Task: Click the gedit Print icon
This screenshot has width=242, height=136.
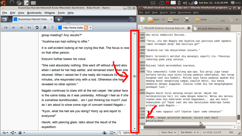Action: tap(187, 20)
